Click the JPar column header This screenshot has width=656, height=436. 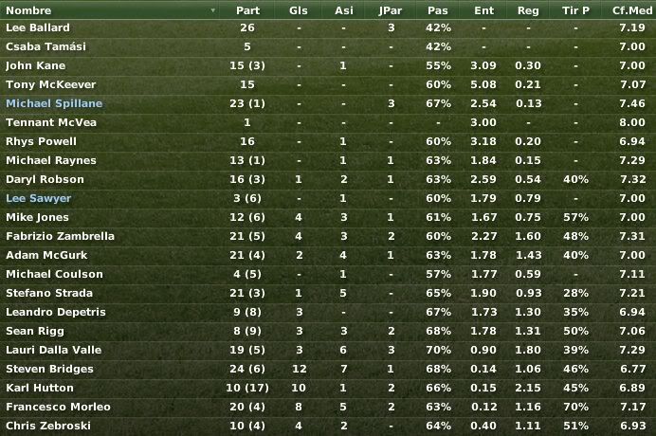click(391, 10)
